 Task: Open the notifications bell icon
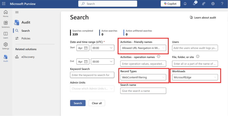[x=185, y=4]
